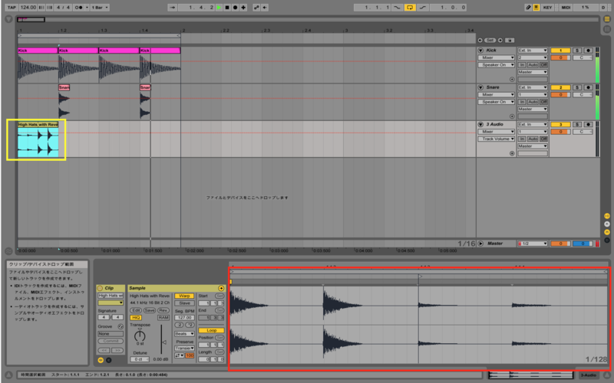Click the sample Edit button
The height and width of the screenshot is (383, 614).
tap(136, 310)
